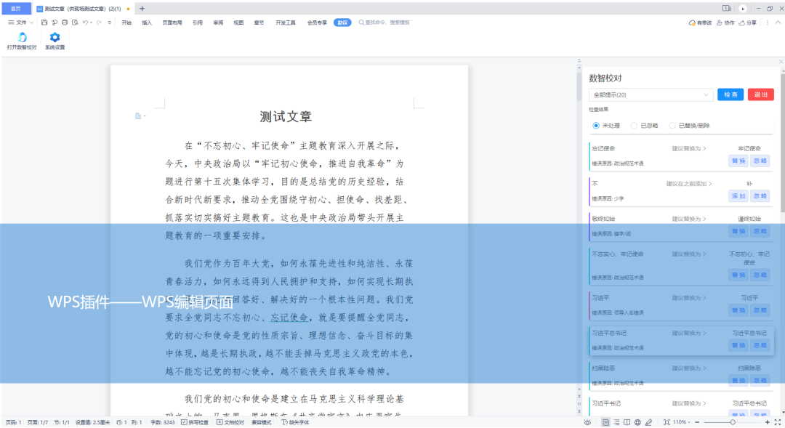Select the 已替换/删除 radio button
The image size is (785, 428).
[x=672, y=126]
